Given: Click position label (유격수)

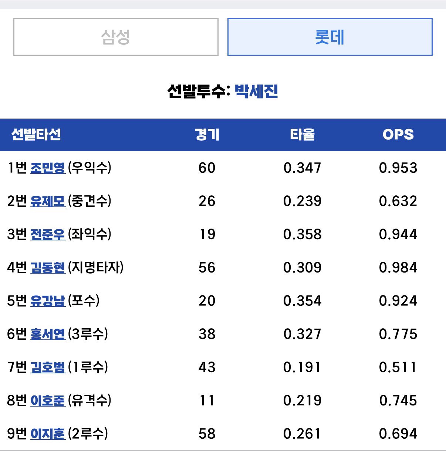Looking at the screenshot, I should (x=89, y=401).
